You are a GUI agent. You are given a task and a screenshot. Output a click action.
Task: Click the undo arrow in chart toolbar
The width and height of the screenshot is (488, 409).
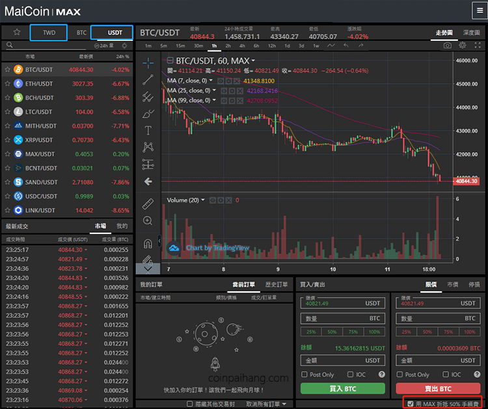(x=346, y=46)
